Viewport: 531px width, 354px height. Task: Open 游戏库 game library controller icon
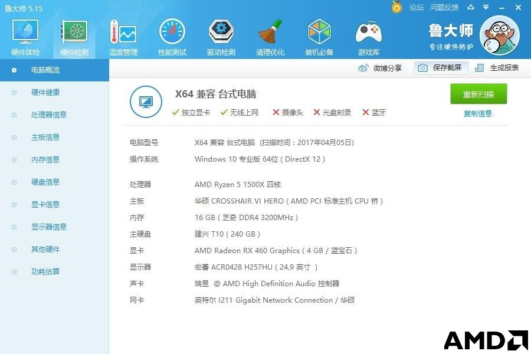[x=368, y=38]
